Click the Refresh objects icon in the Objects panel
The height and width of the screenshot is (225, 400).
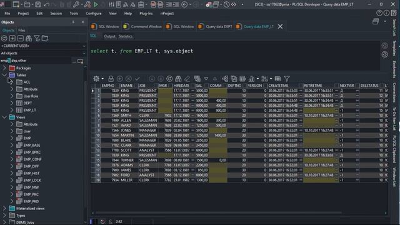[x=4, y=38]
